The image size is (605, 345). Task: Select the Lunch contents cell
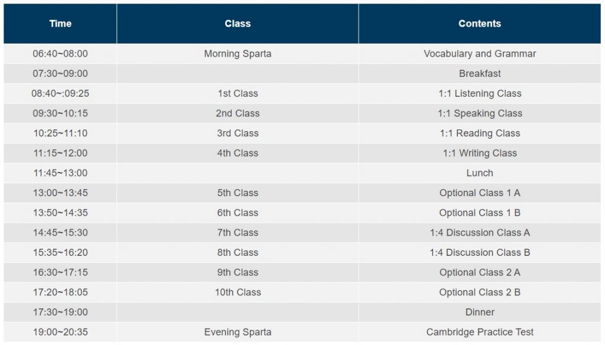click(x=480, y=173)
